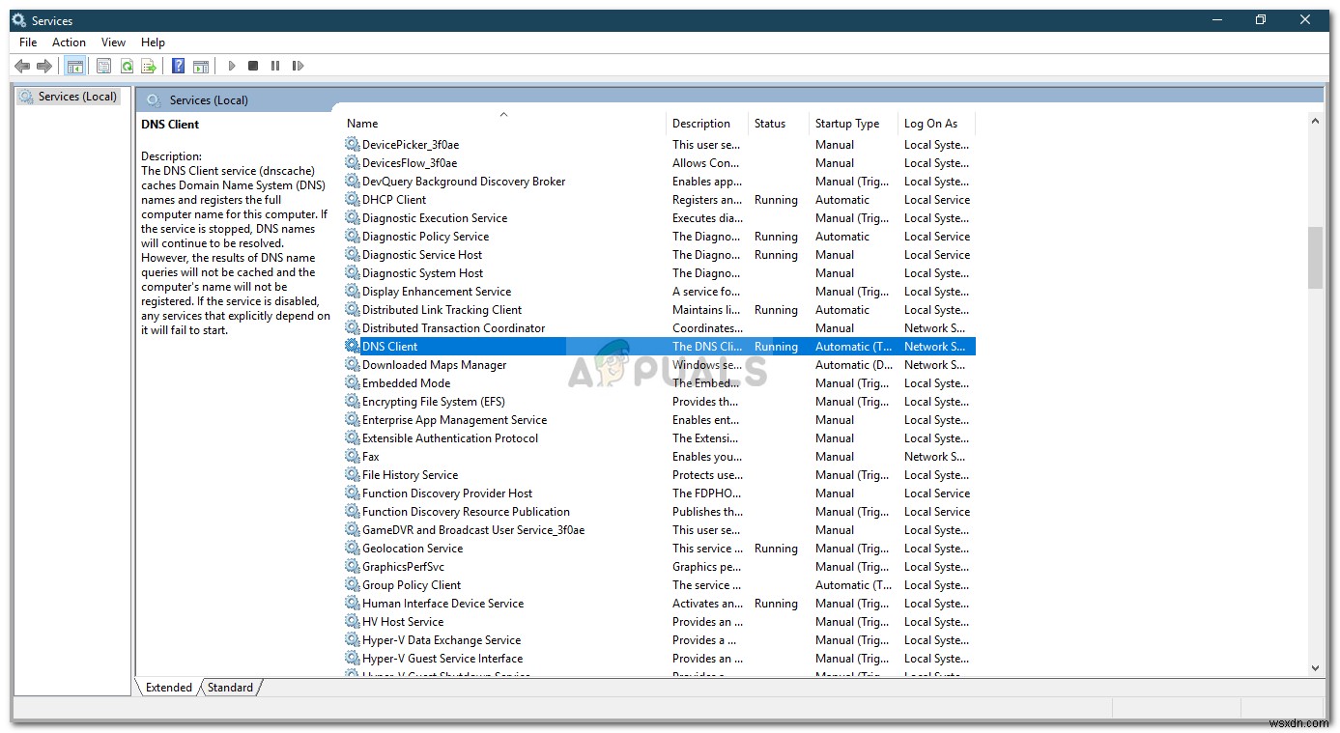
Task: Open Properties using the toolbar icon
Action: (x=103, y=65)
